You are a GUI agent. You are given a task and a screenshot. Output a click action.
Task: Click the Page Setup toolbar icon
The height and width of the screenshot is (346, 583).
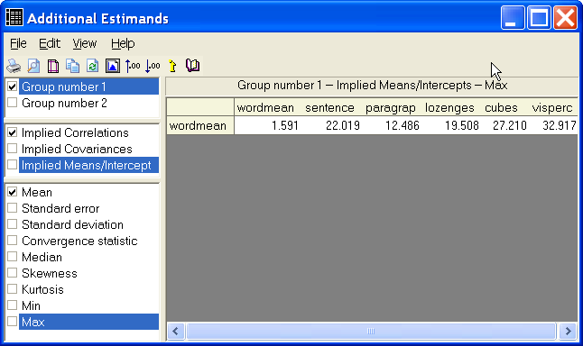click(53, 66)
